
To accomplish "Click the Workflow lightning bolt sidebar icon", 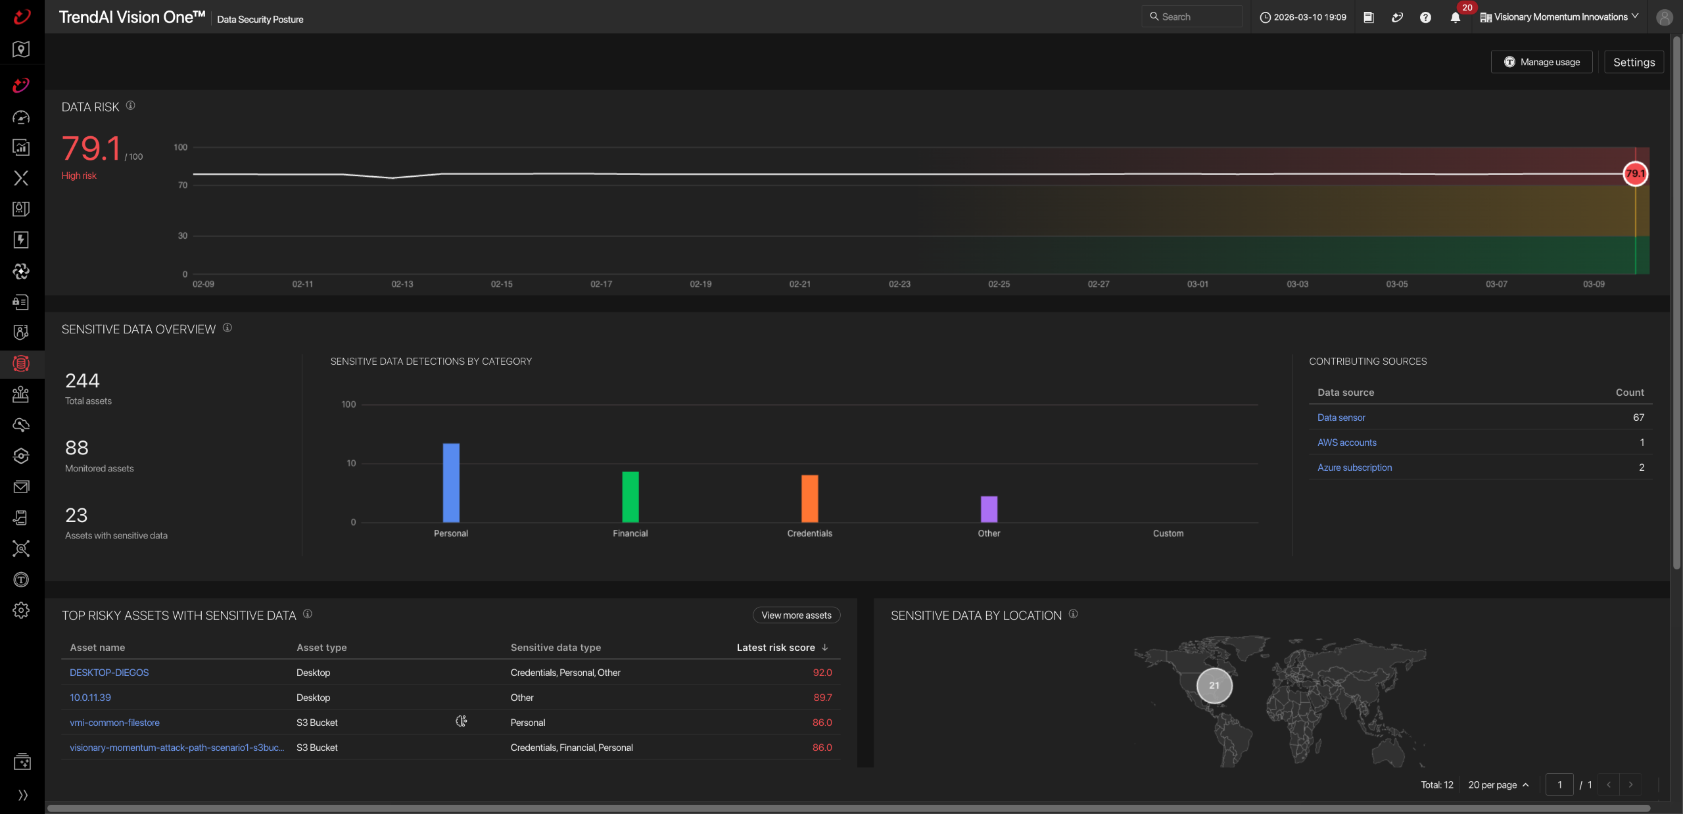I will (x=21, y=240).
